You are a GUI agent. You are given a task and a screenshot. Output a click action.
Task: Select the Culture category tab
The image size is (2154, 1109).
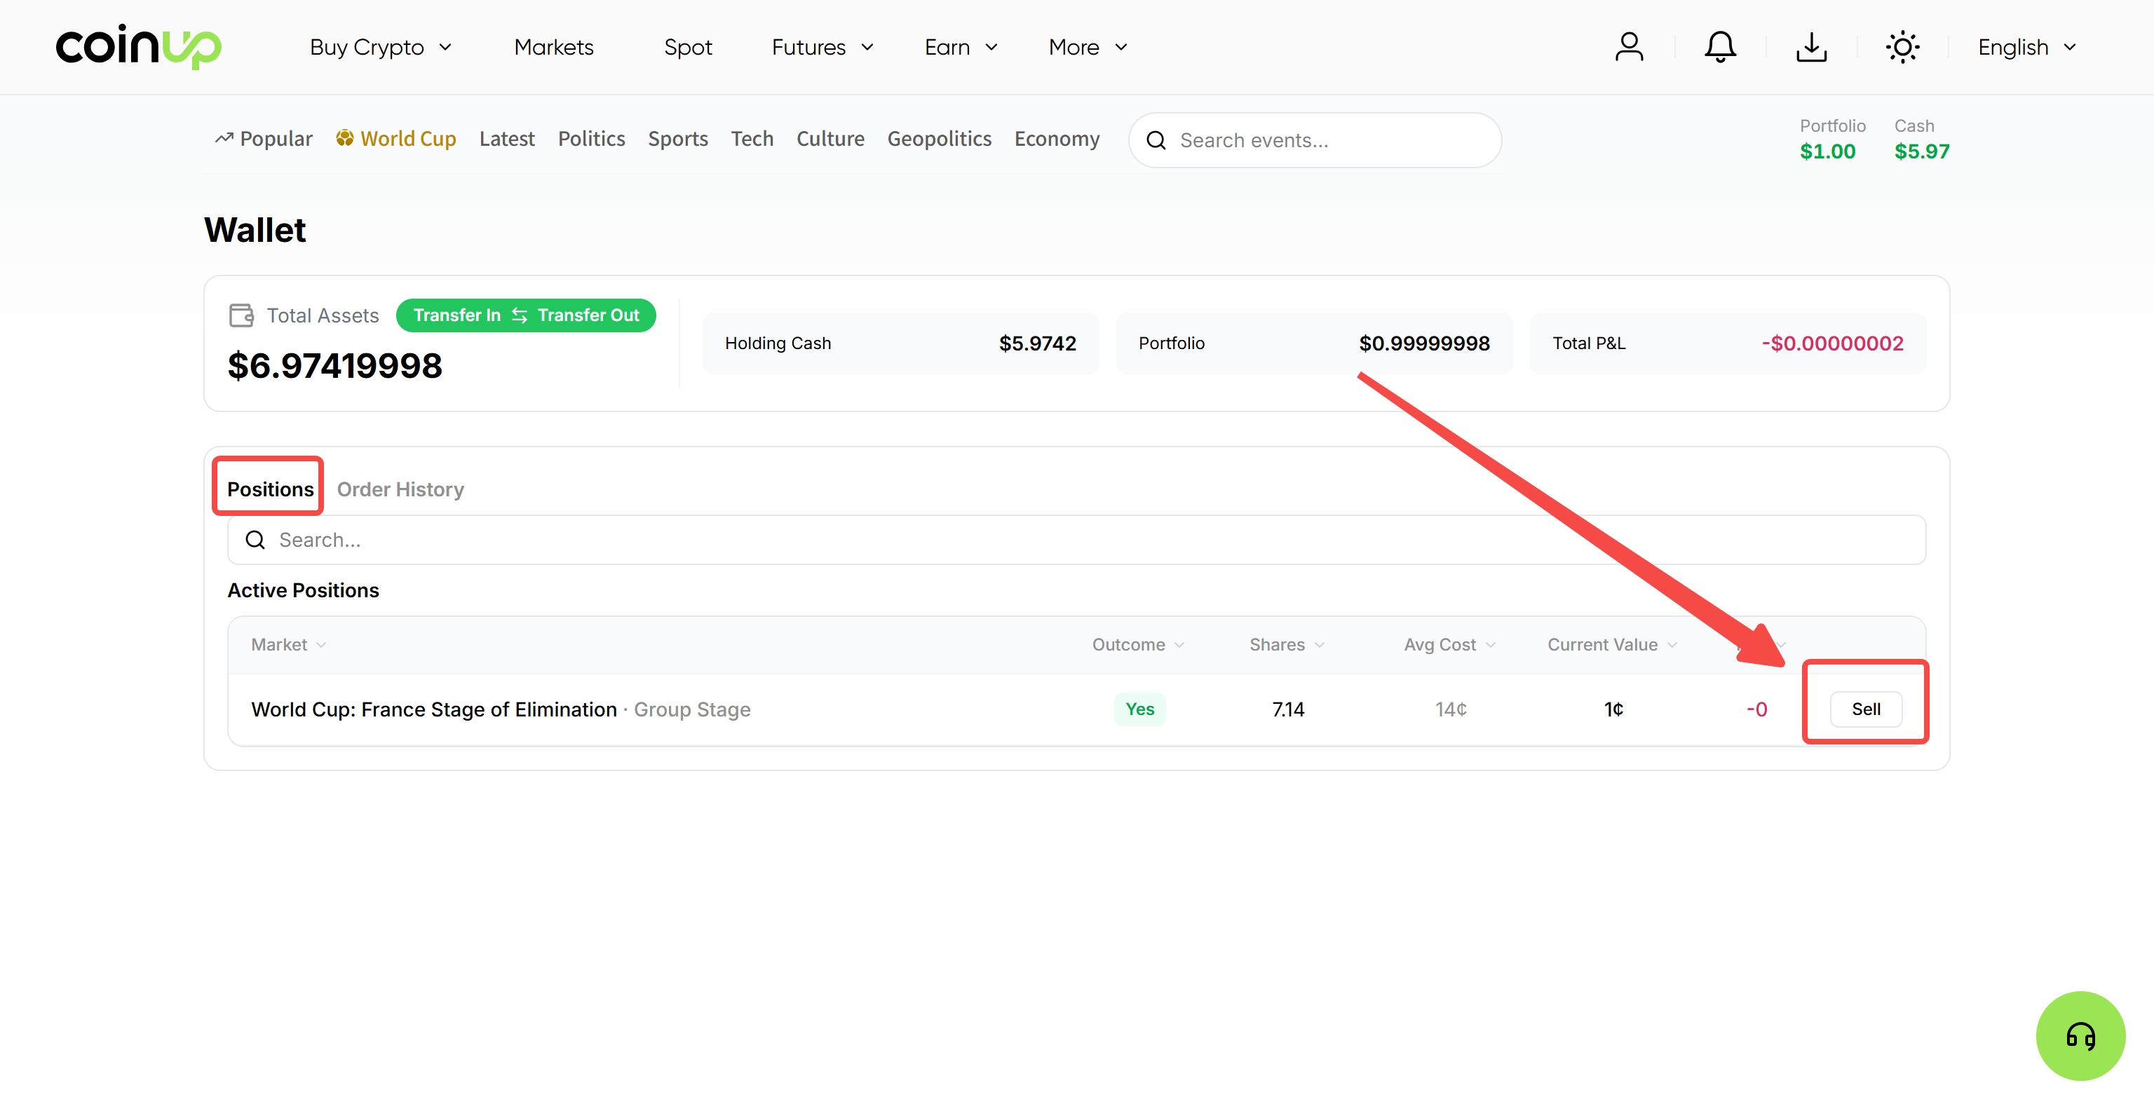829,138
